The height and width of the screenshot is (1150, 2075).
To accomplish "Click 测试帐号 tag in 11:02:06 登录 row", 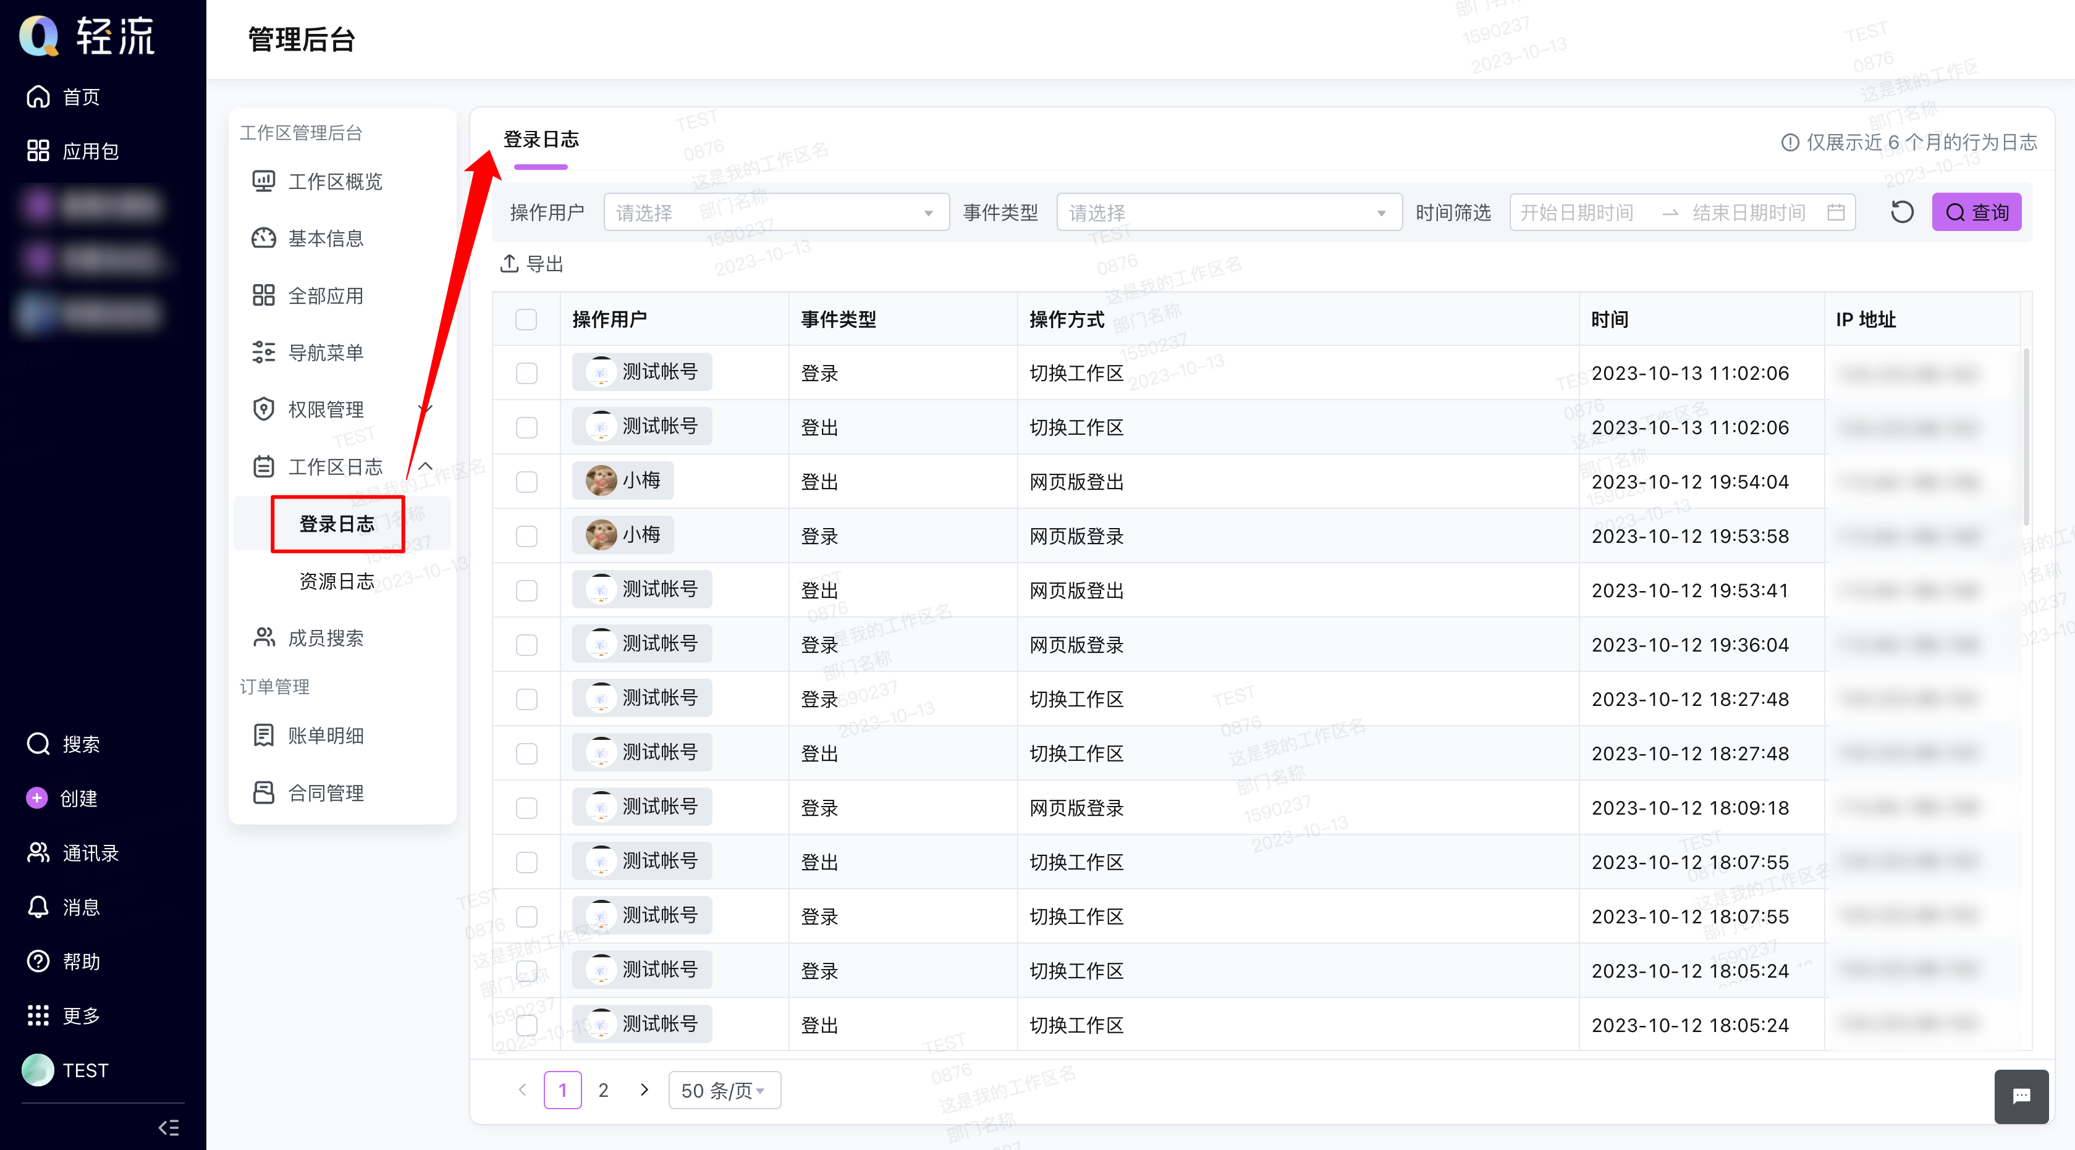I will click(642, 372).
